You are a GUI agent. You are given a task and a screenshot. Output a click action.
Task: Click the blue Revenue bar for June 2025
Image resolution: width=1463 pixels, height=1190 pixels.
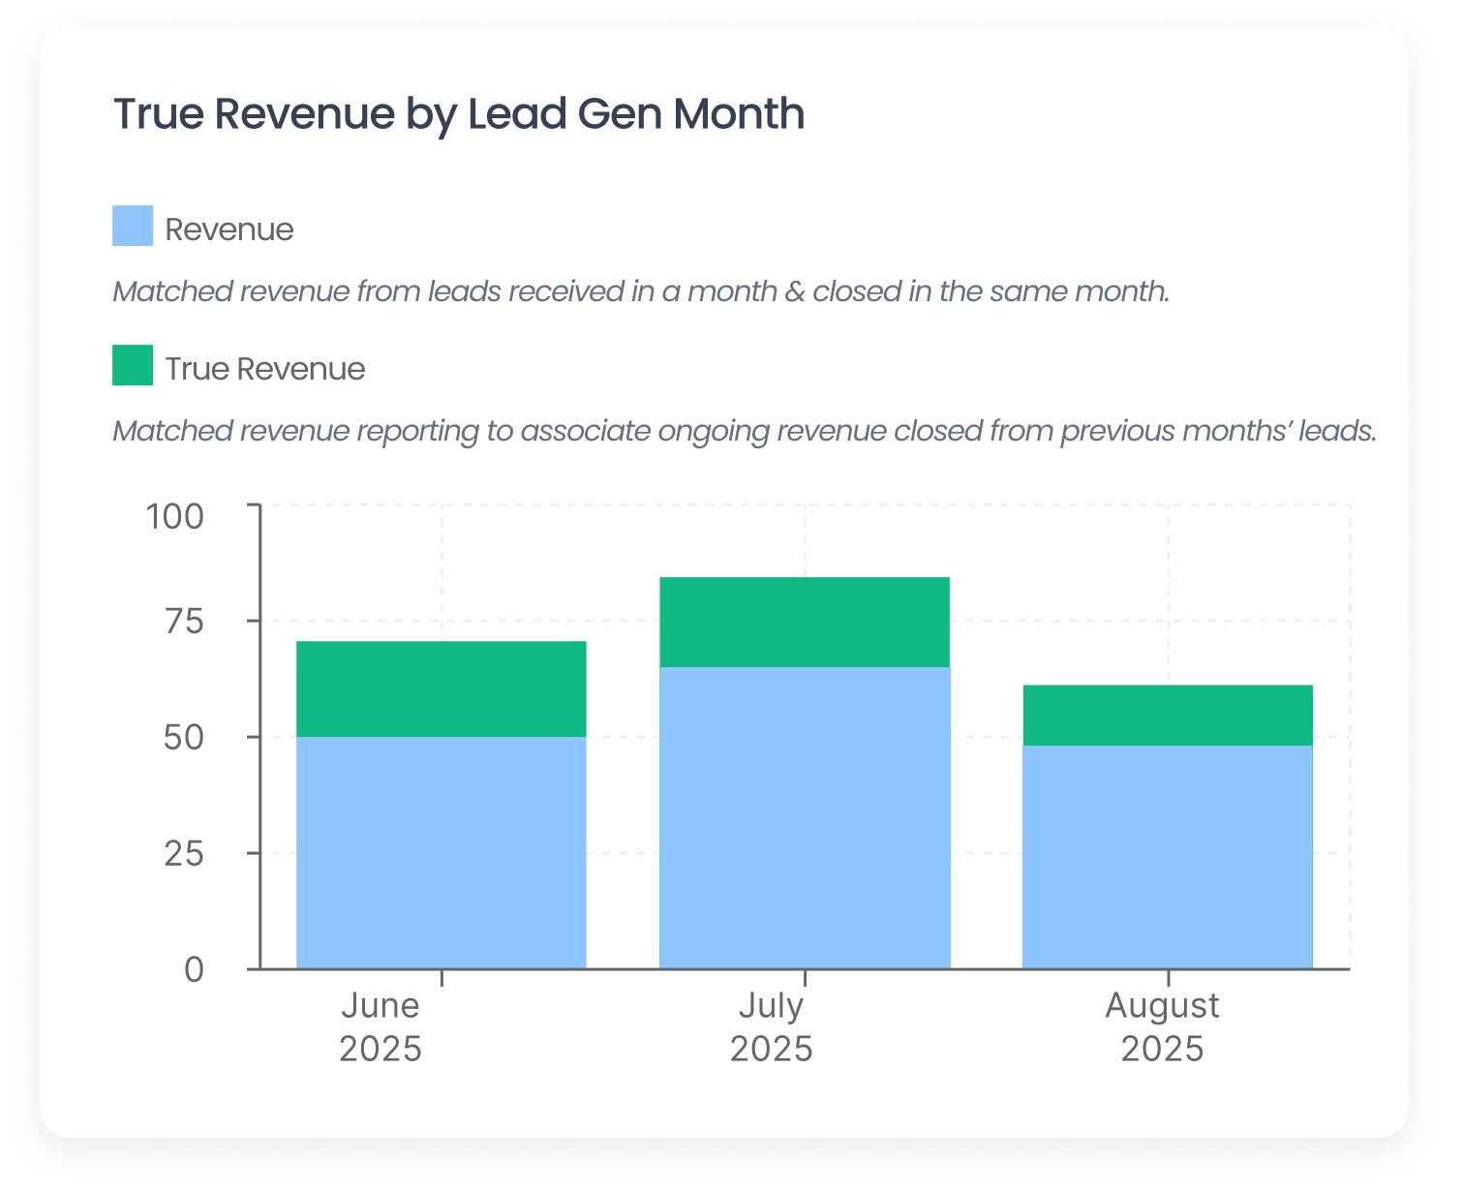pos(441,852)
